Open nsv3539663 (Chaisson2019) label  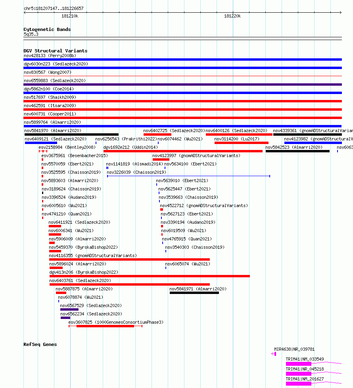coord(188,197)
